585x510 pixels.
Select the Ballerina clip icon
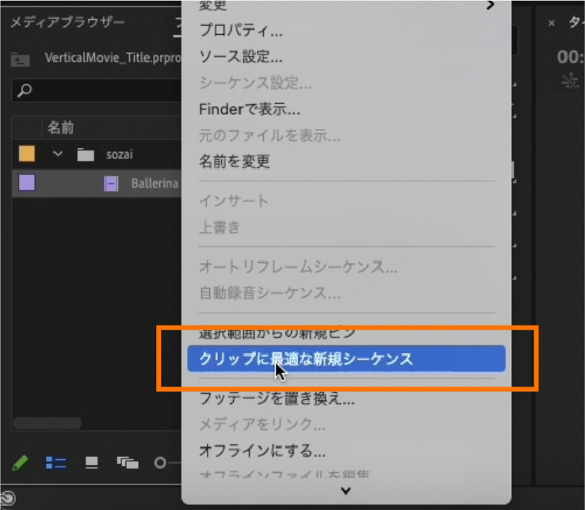(111, 184)
